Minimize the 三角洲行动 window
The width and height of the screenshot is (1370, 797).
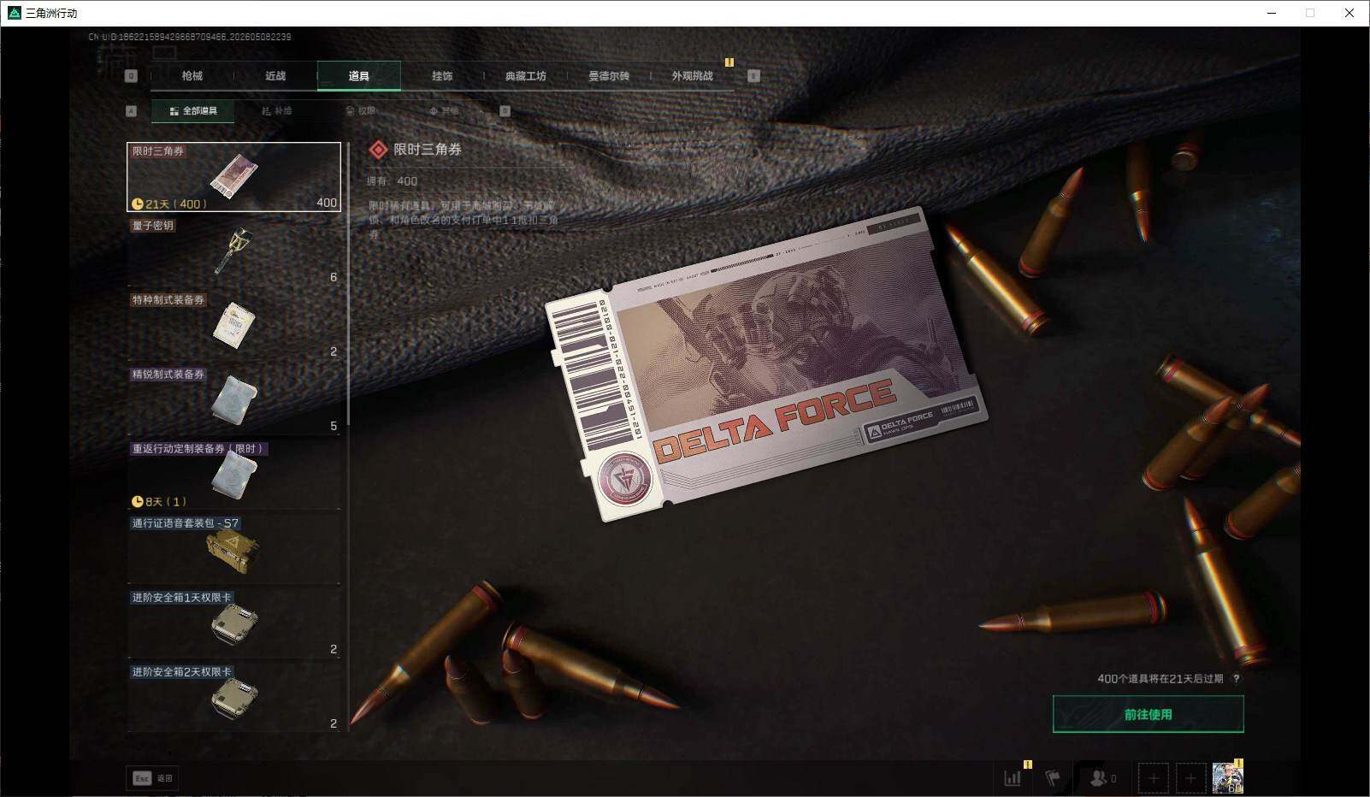tap(1272, 13)
